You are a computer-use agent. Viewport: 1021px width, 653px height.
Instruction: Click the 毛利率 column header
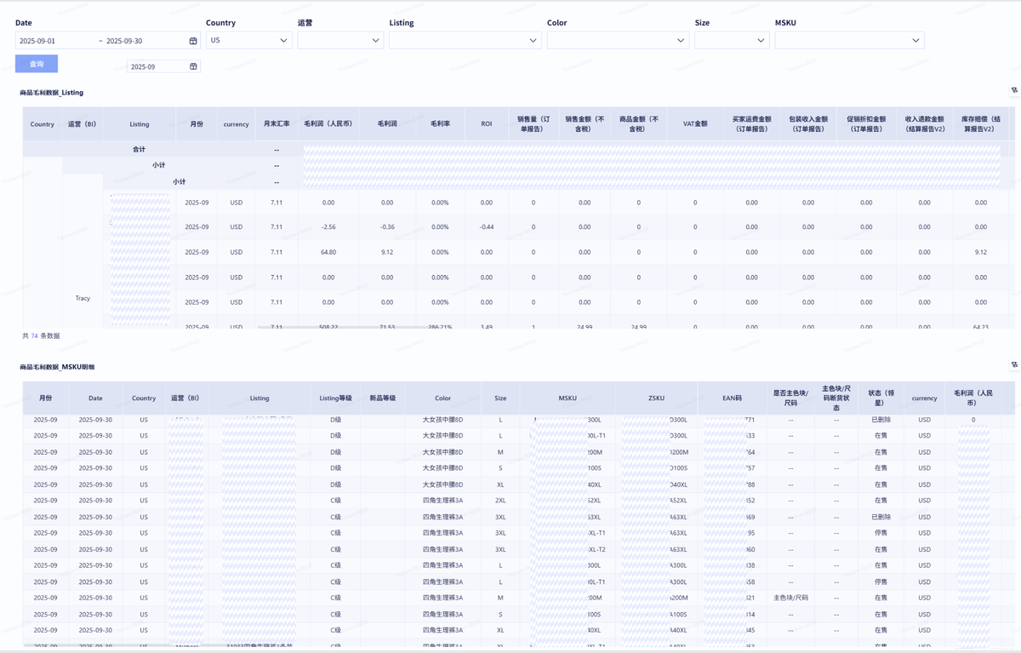(x=440, y=123)
